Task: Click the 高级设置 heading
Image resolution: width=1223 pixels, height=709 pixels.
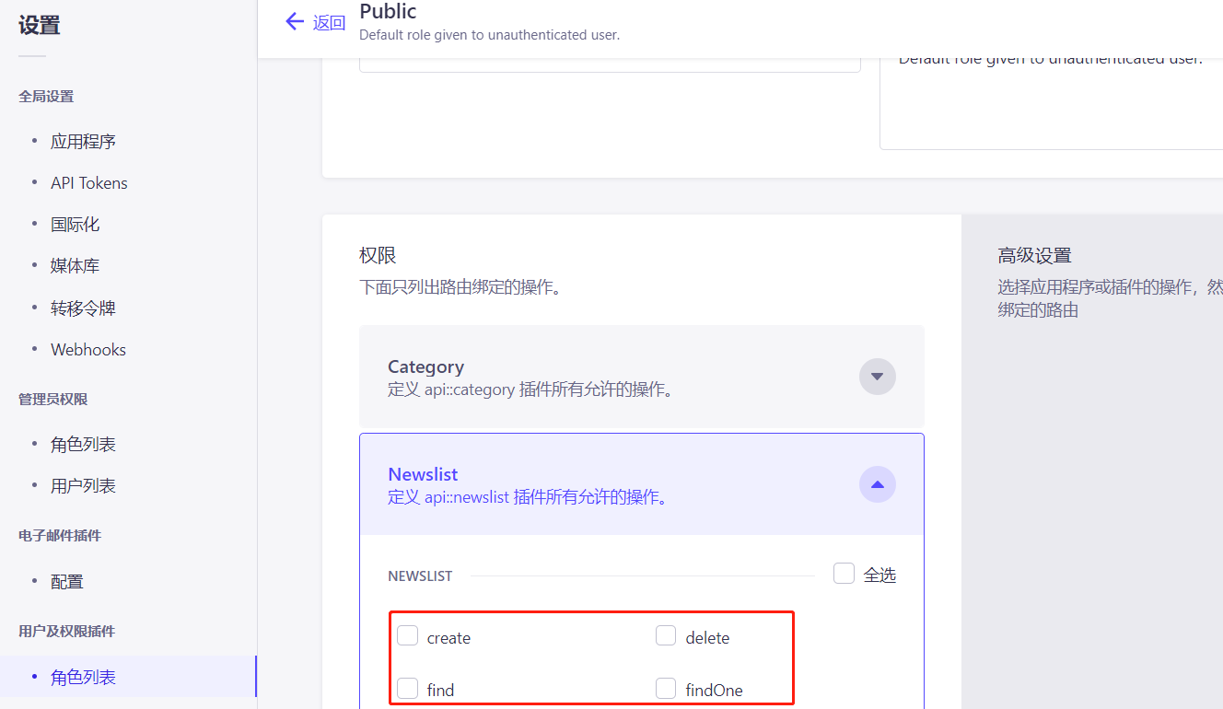Action: pos(1034,256)
